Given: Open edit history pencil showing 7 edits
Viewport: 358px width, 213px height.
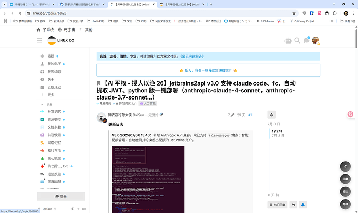Looking at the screenshot, I should (x=231, y=115).
